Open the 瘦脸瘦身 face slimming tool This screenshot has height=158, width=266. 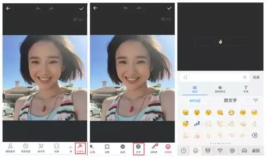point(10,148)
